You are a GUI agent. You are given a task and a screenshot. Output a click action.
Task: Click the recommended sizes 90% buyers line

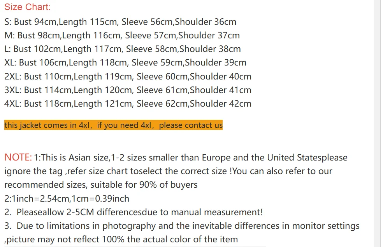[101, 185]
